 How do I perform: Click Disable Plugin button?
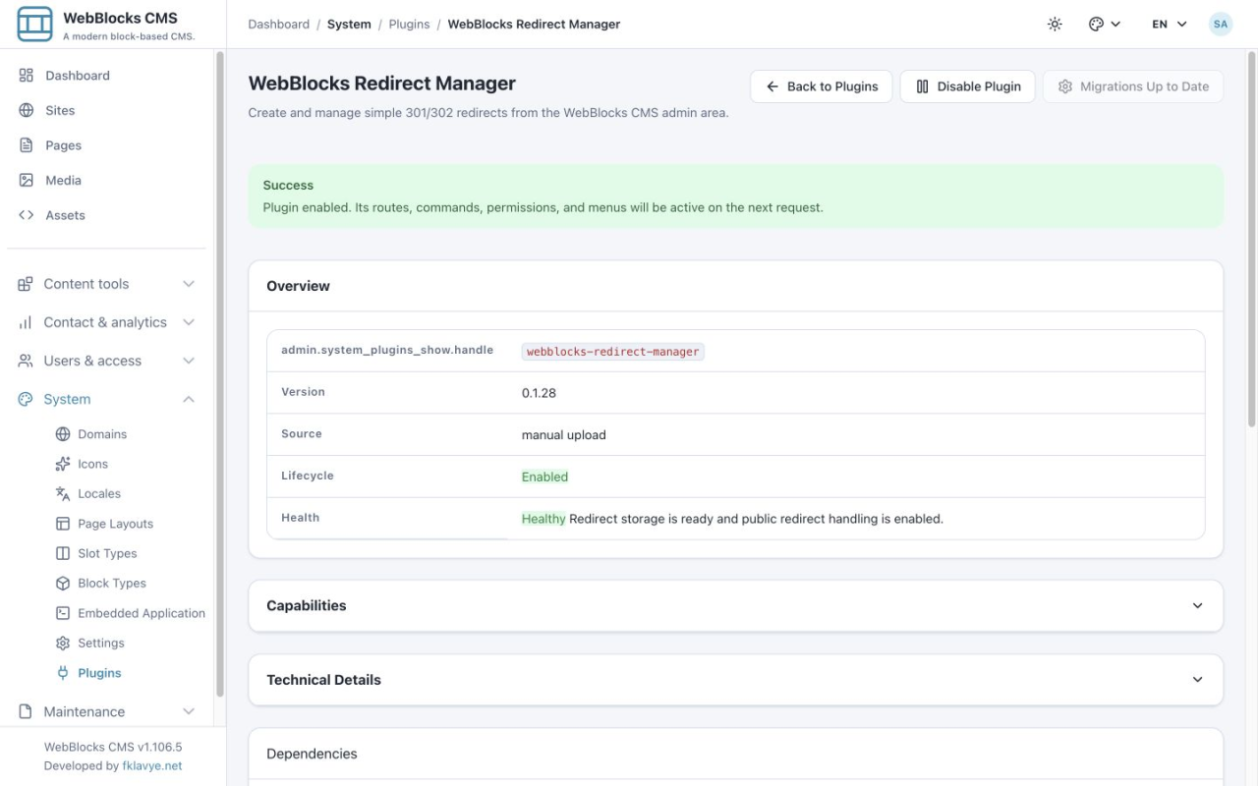[968, 86]
